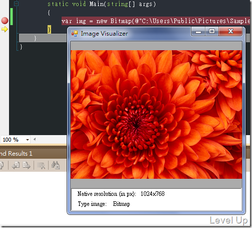Image resolution: width=252 pixels, height=228 pixels.
Task: Click the orange flower image preview
Action: [x=156, y=115]
